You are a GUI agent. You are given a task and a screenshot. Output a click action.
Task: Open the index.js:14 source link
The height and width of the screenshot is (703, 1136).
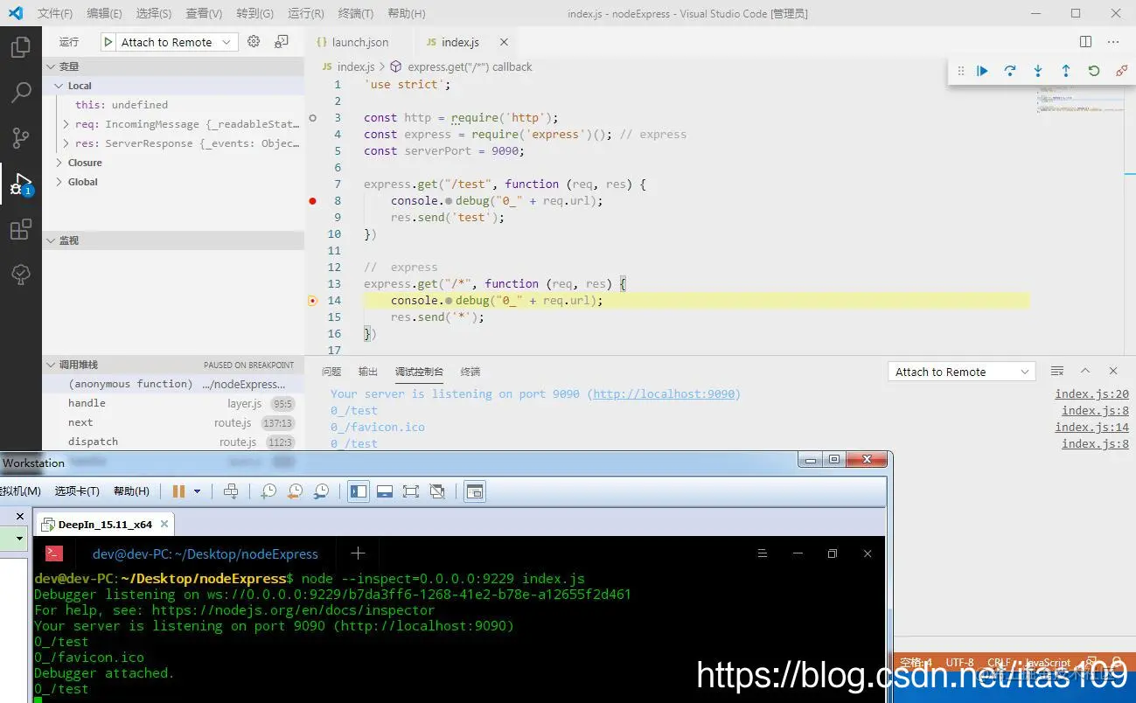(1091, 428)
